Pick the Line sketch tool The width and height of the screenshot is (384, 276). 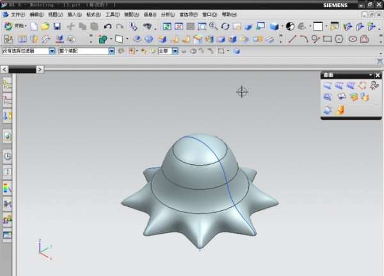[292, 39]
